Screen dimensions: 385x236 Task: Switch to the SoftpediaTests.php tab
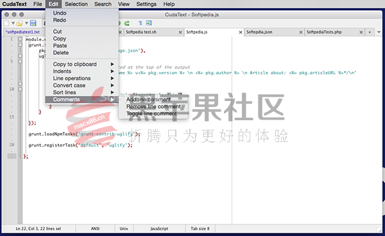coord(324,32)
